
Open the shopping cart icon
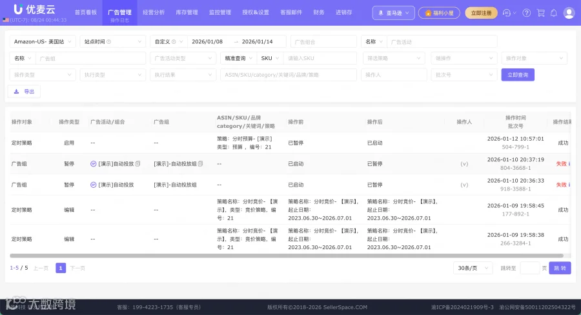tap(540, 13)
